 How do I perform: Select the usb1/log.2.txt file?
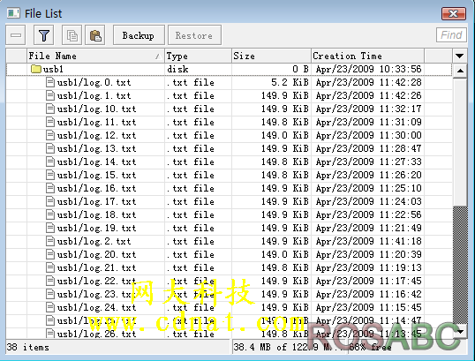pos(229,241)
